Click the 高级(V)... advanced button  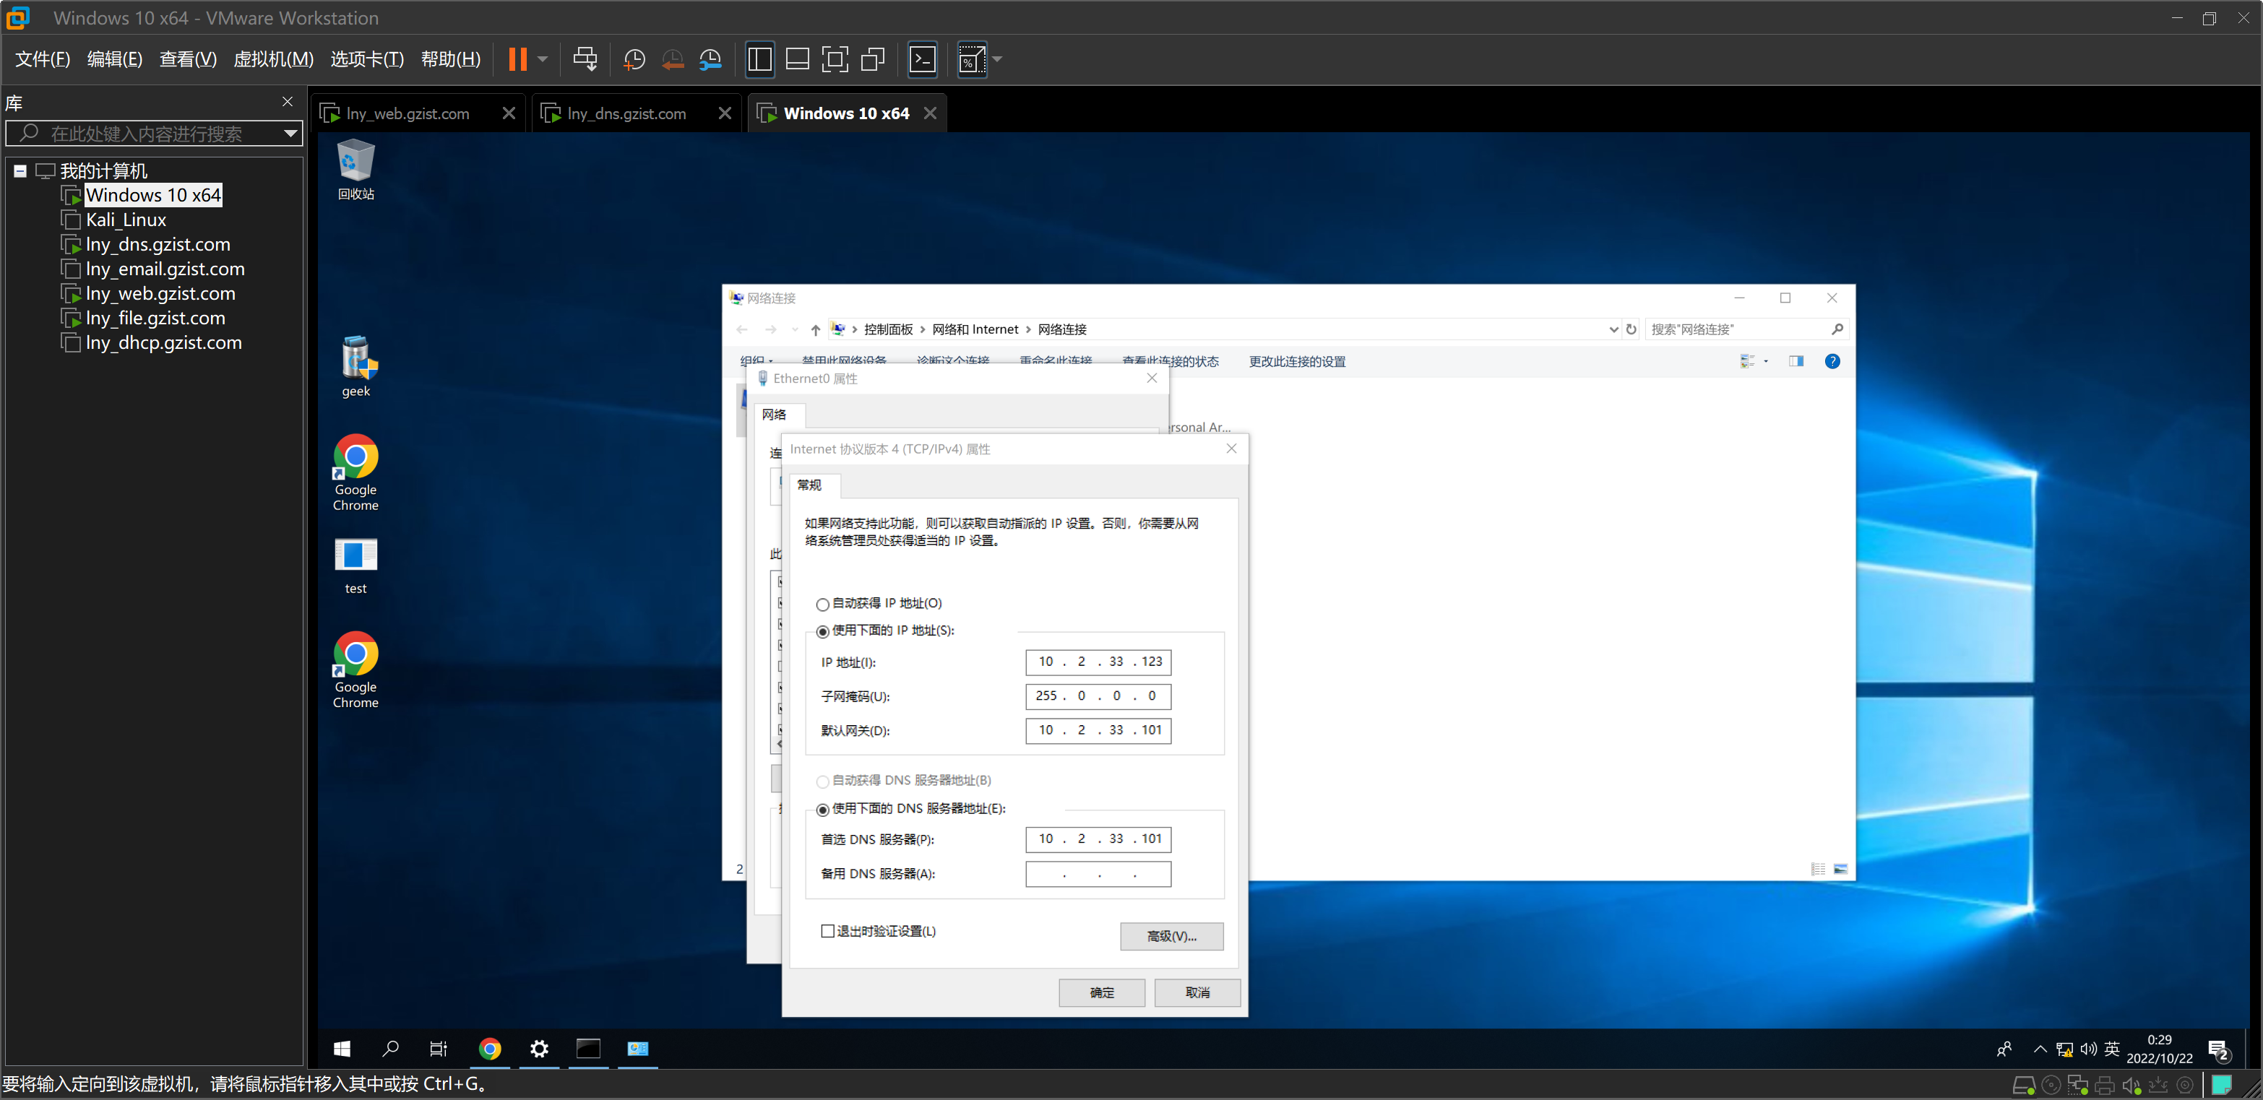pos(1171,937)
